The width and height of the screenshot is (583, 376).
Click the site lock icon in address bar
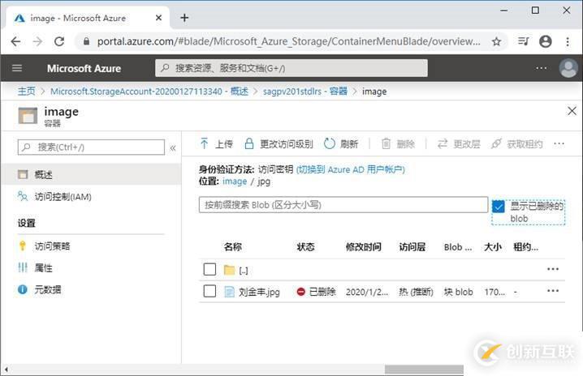pos(86,41)
